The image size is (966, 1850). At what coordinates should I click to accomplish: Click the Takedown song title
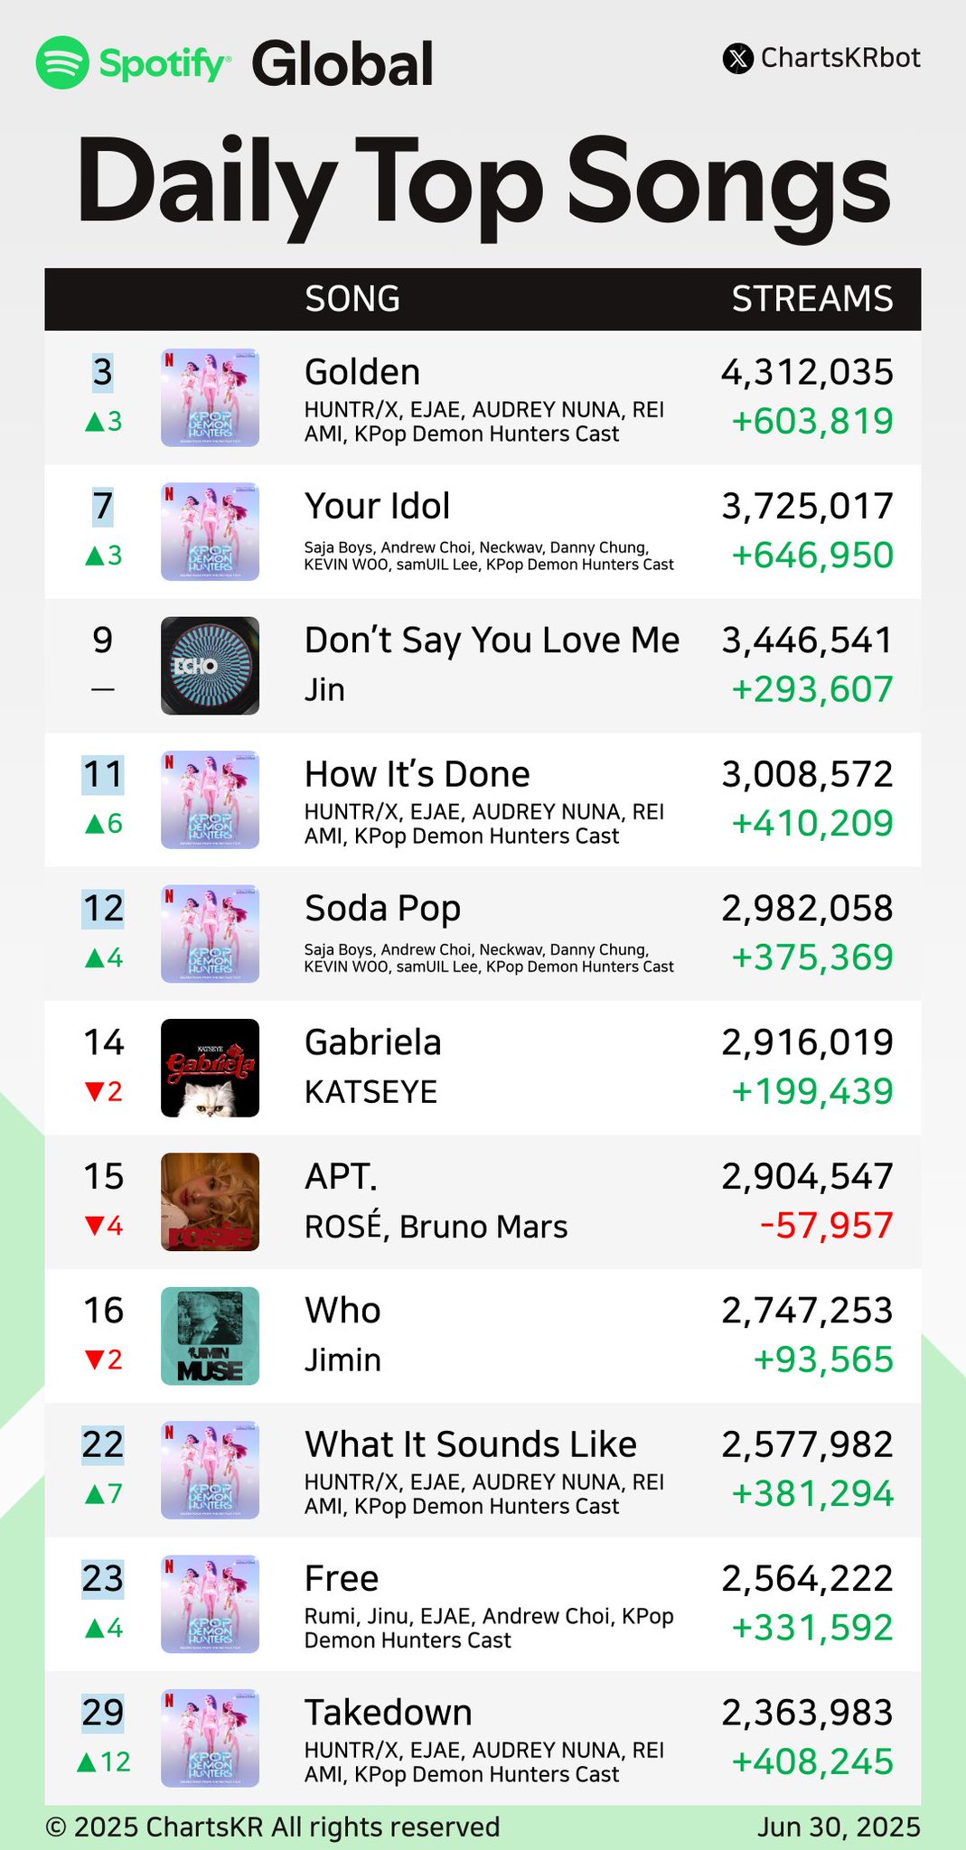(389, 1713)
